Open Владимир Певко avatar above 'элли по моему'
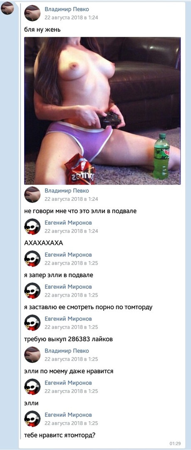Screen dimensions: 191x450 [x=32, y=355]
